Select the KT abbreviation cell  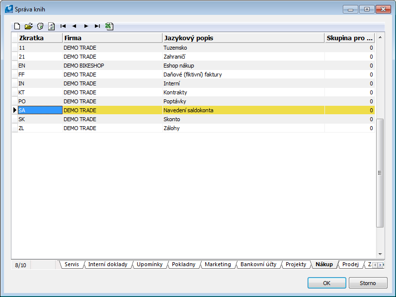[40, 92]
